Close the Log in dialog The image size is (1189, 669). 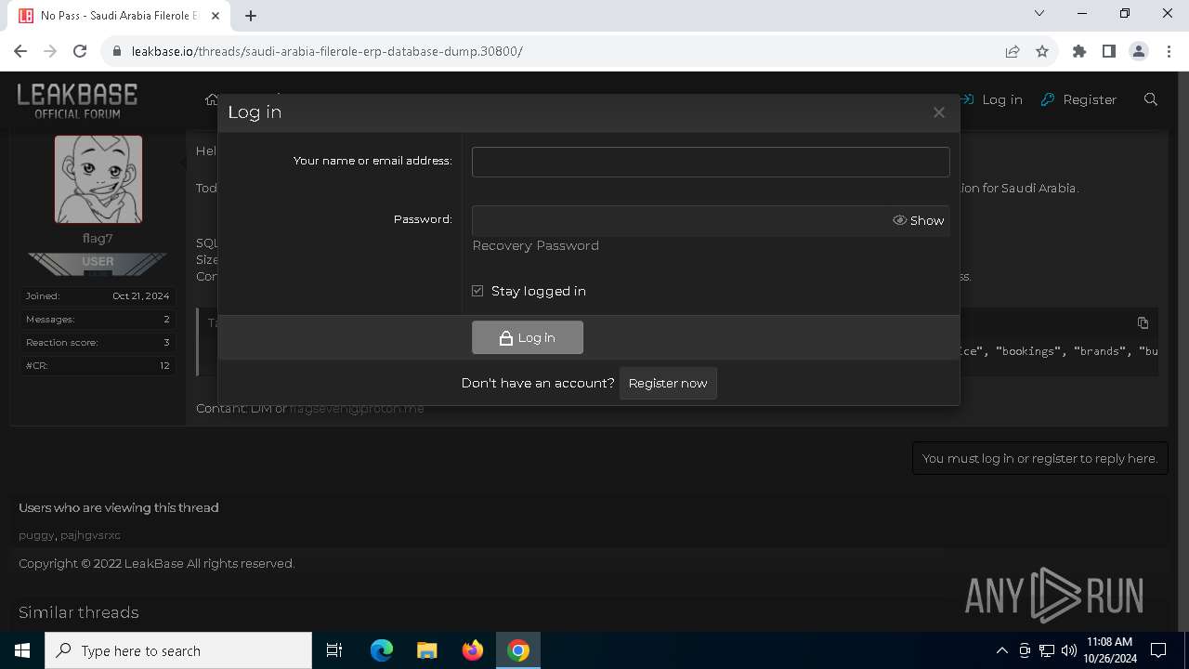(x=939, y=112)
